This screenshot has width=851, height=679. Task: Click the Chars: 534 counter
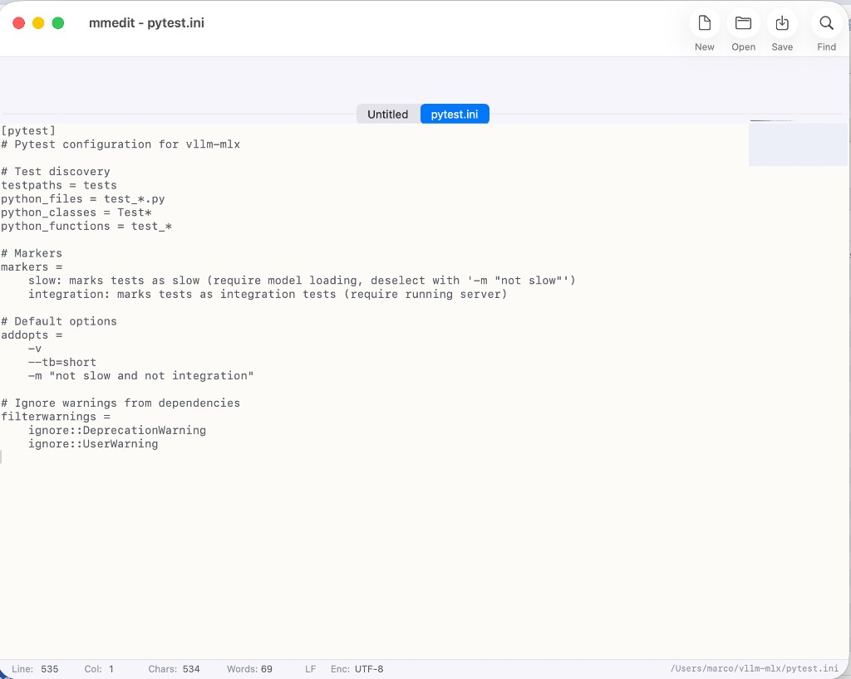pyautogui.click(x=174, y=668)
